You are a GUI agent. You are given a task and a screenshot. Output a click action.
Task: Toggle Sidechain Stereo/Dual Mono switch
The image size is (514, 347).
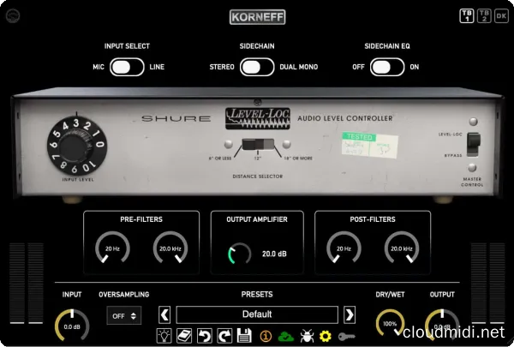tap(257, 67)
